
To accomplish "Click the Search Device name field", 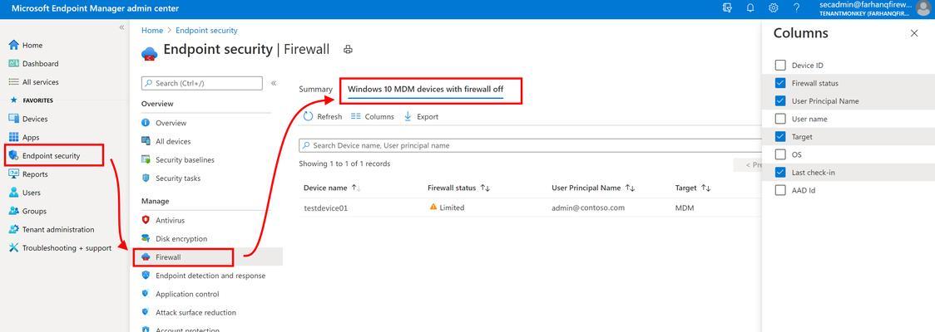I will coord(530,145).
